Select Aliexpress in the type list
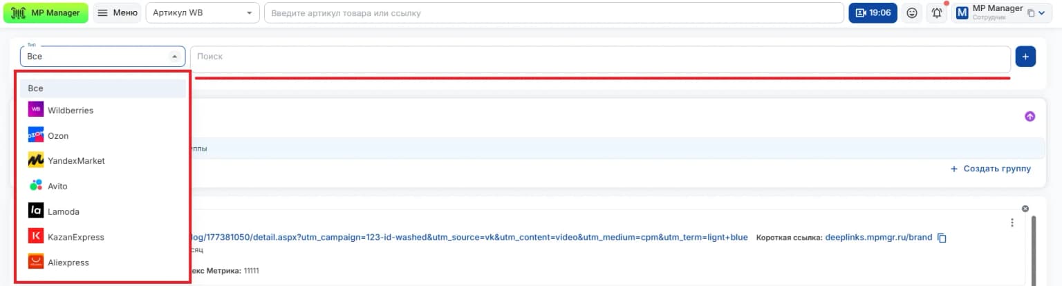 click(x=103, y=263)
